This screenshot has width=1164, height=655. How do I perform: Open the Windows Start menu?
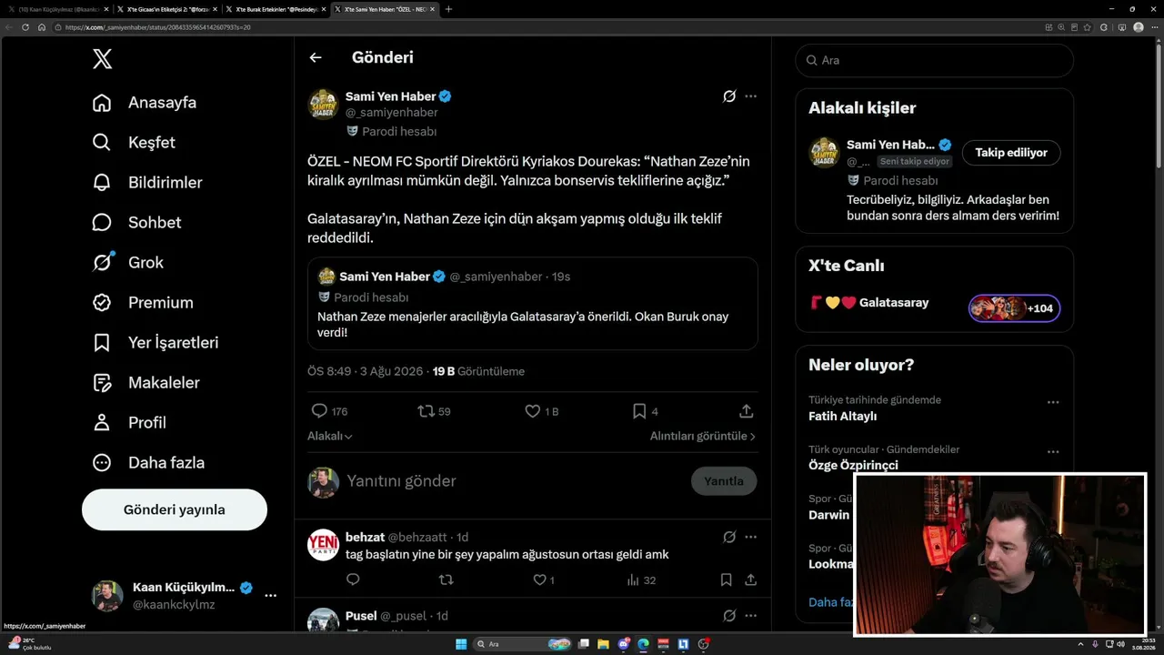[461, 644]
